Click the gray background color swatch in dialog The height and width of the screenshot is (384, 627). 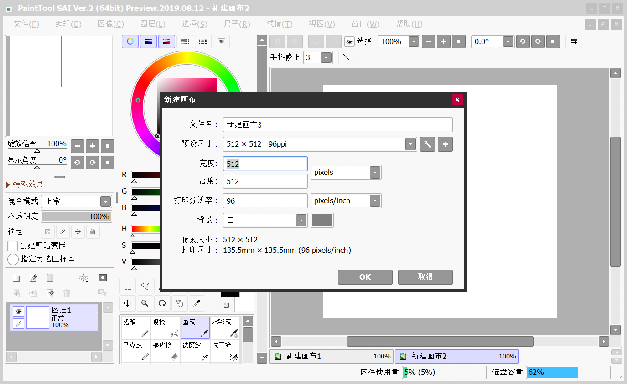click(322, 220)
